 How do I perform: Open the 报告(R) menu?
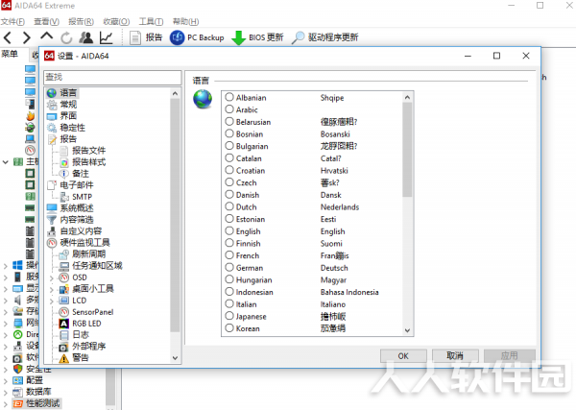pyautogui.click(x=82, y=22)
